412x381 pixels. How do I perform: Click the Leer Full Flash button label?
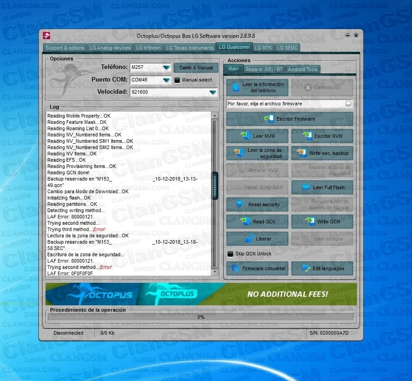tap(329, 187)
